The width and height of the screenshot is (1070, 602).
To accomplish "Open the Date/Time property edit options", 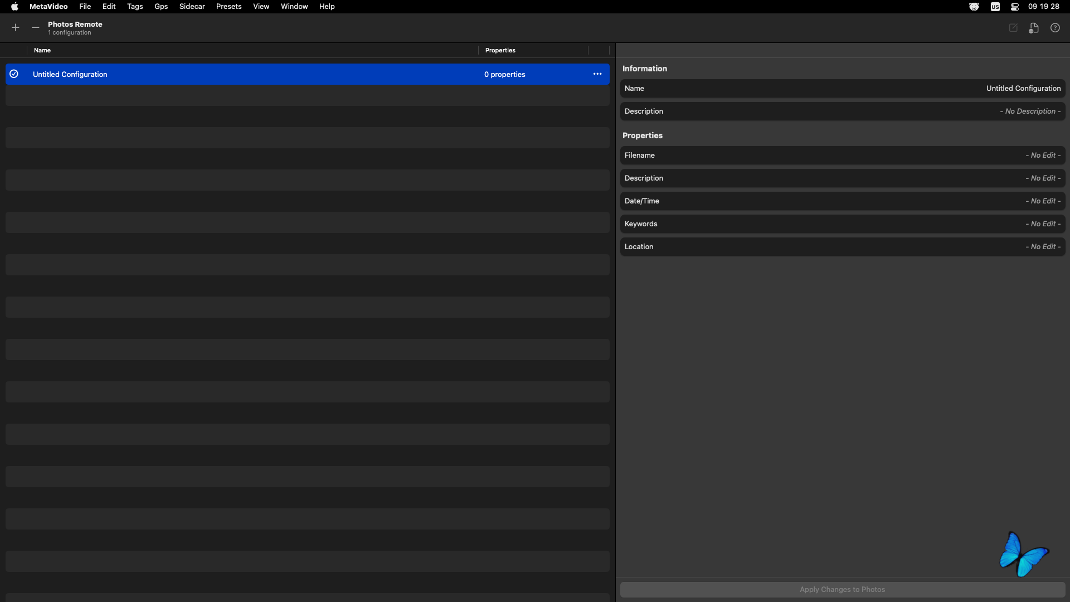I will click(x=1043, y=201).
